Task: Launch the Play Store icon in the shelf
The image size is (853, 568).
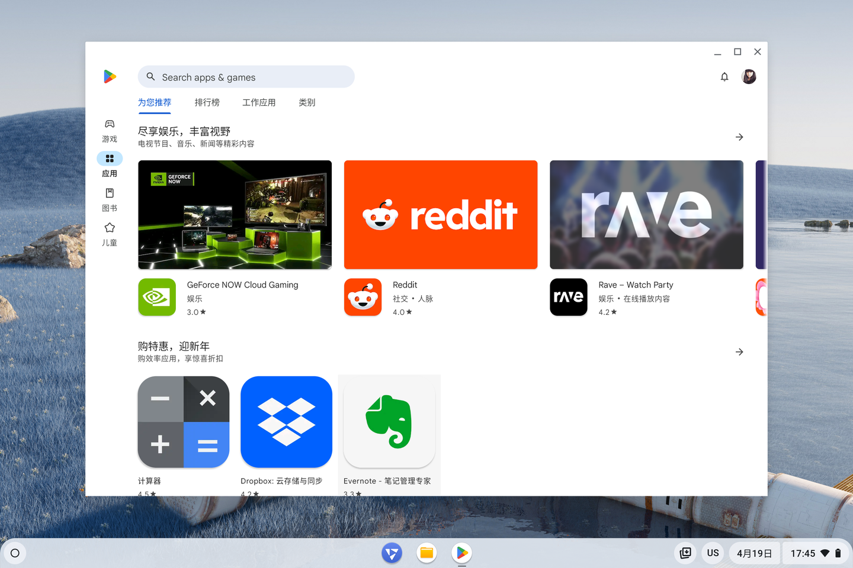Action: [x=461, y=553]
